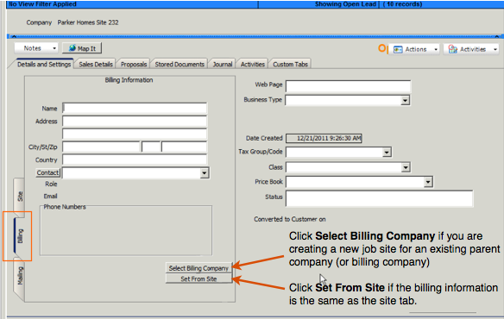Switch to the Sales Details tab

tap(96, 65)
